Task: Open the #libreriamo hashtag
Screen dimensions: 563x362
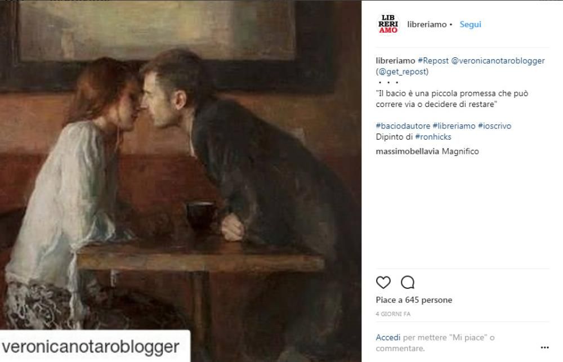Action: [x=454, y=126]
